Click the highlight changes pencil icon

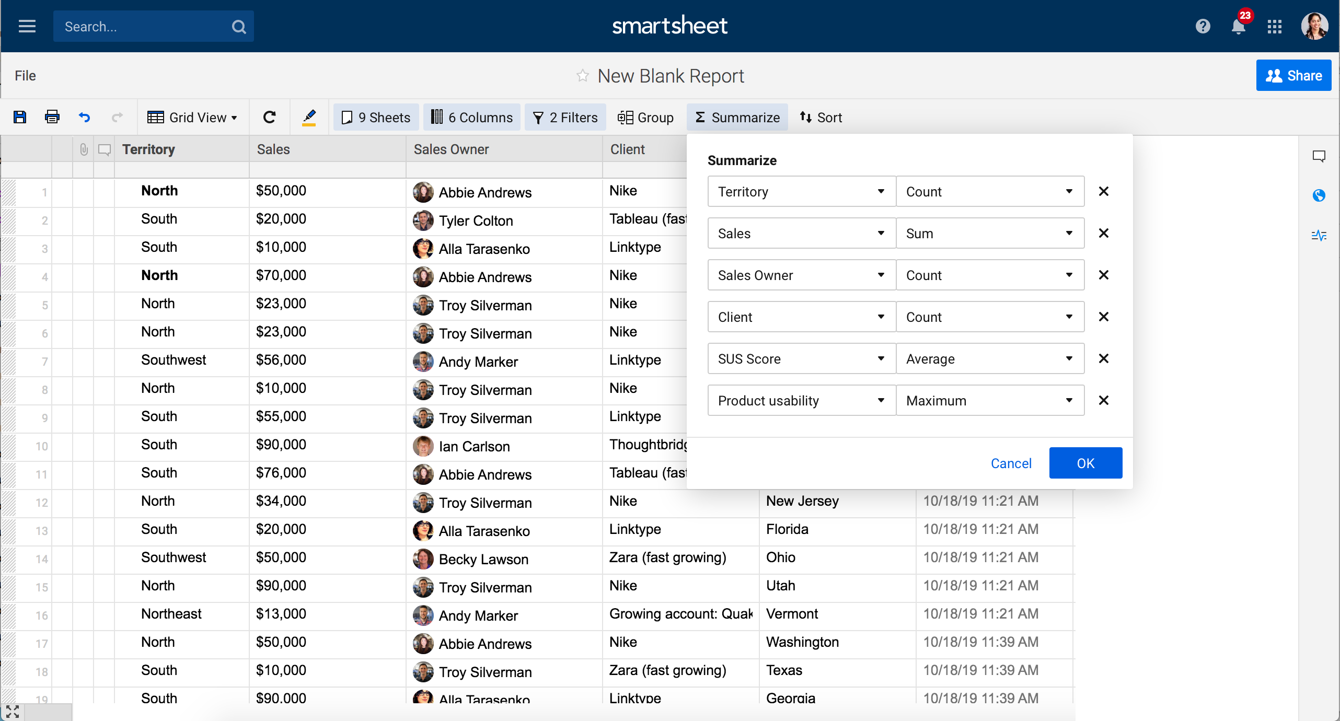(x=309, y=117)
